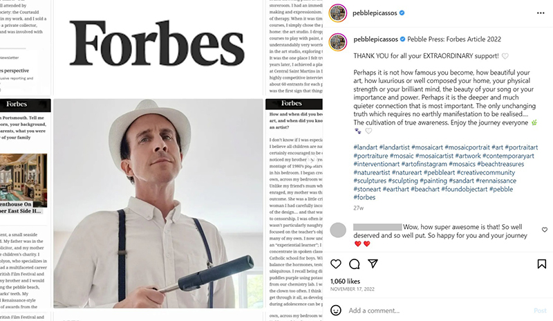Viewport: 553px width, 321px height.
Task: Open pebblepicassos username in header
Action: point(375,13)
